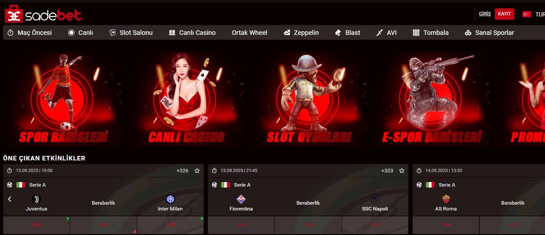Click the Juventus team crest
The image size is (545, 235).
36,199
